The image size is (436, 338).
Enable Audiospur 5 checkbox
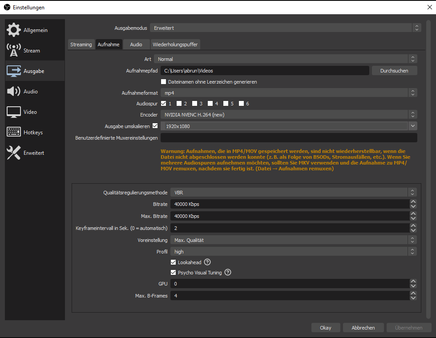click(226, 103)
